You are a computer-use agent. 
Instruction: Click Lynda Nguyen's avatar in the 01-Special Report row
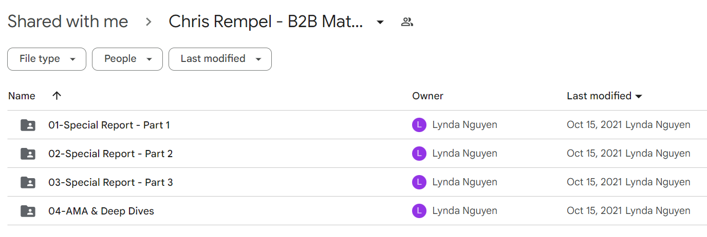[419, 125]
